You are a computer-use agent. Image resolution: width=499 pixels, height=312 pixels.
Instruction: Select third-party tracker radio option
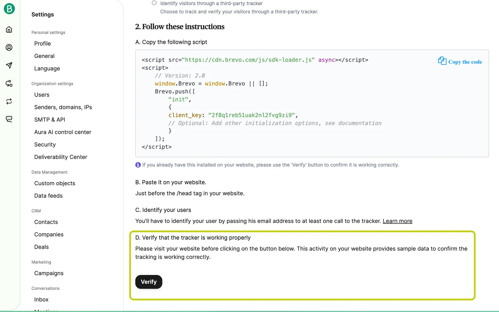(x=154, y=3)
